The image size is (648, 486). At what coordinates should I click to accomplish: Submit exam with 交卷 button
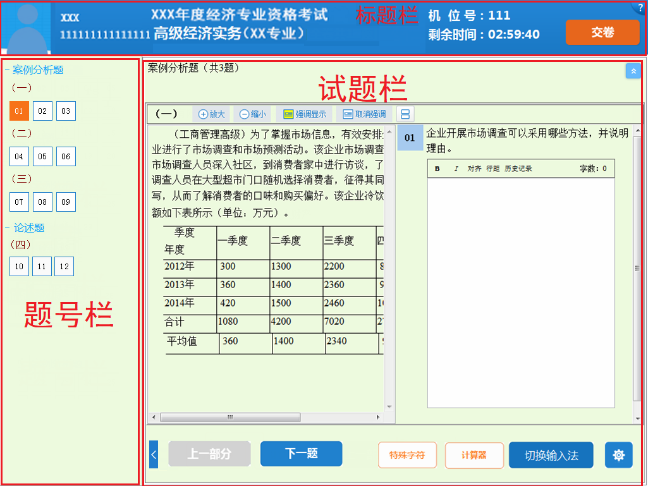[601, 32]
